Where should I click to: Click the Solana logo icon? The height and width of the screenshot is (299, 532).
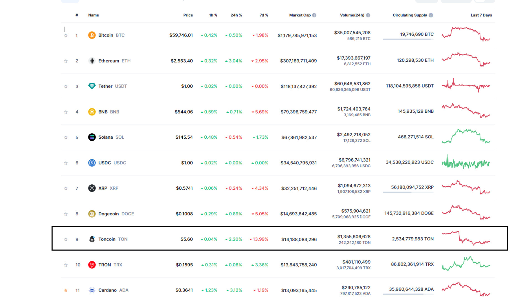[92, 137]
